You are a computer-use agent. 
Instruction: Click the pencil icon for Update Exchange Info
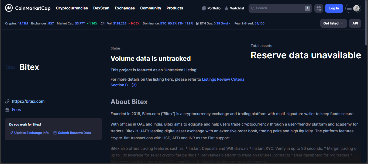pos(11,133)
